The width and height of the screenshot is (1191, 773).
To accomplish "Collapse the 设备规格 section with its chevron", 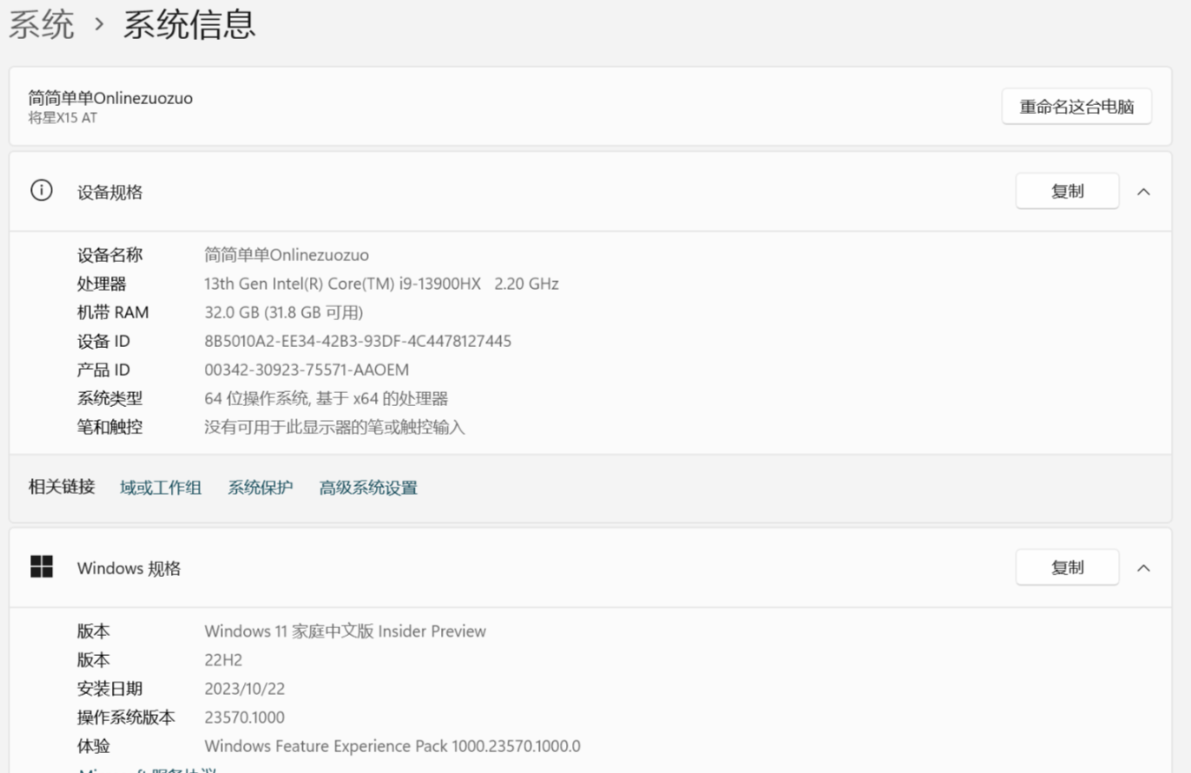I will tap(1143, 192).
